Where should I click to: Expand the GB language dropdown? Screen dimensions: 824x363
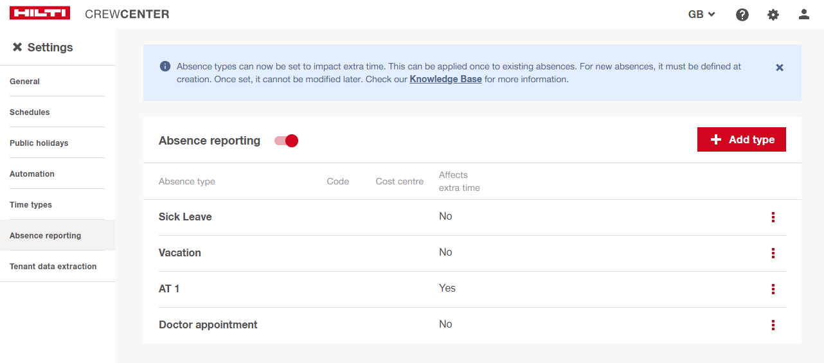tap(701, 14)
